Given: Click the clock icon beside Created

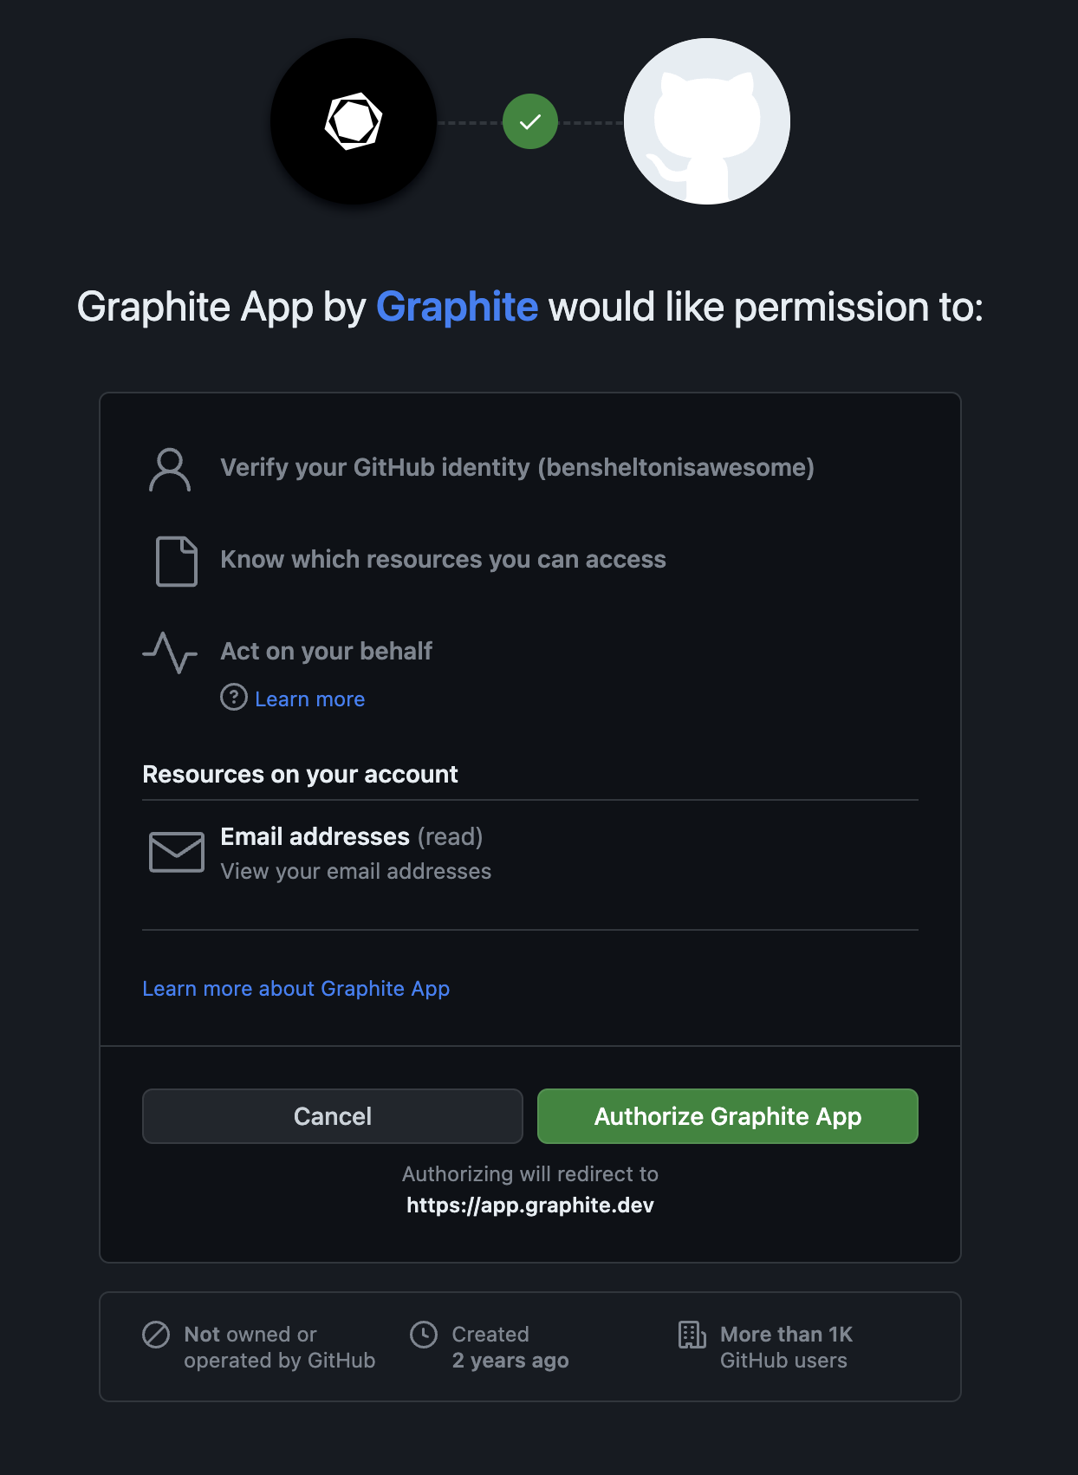Looking at the screenshot, I should pyautogui.click(x=424, y=1335).
